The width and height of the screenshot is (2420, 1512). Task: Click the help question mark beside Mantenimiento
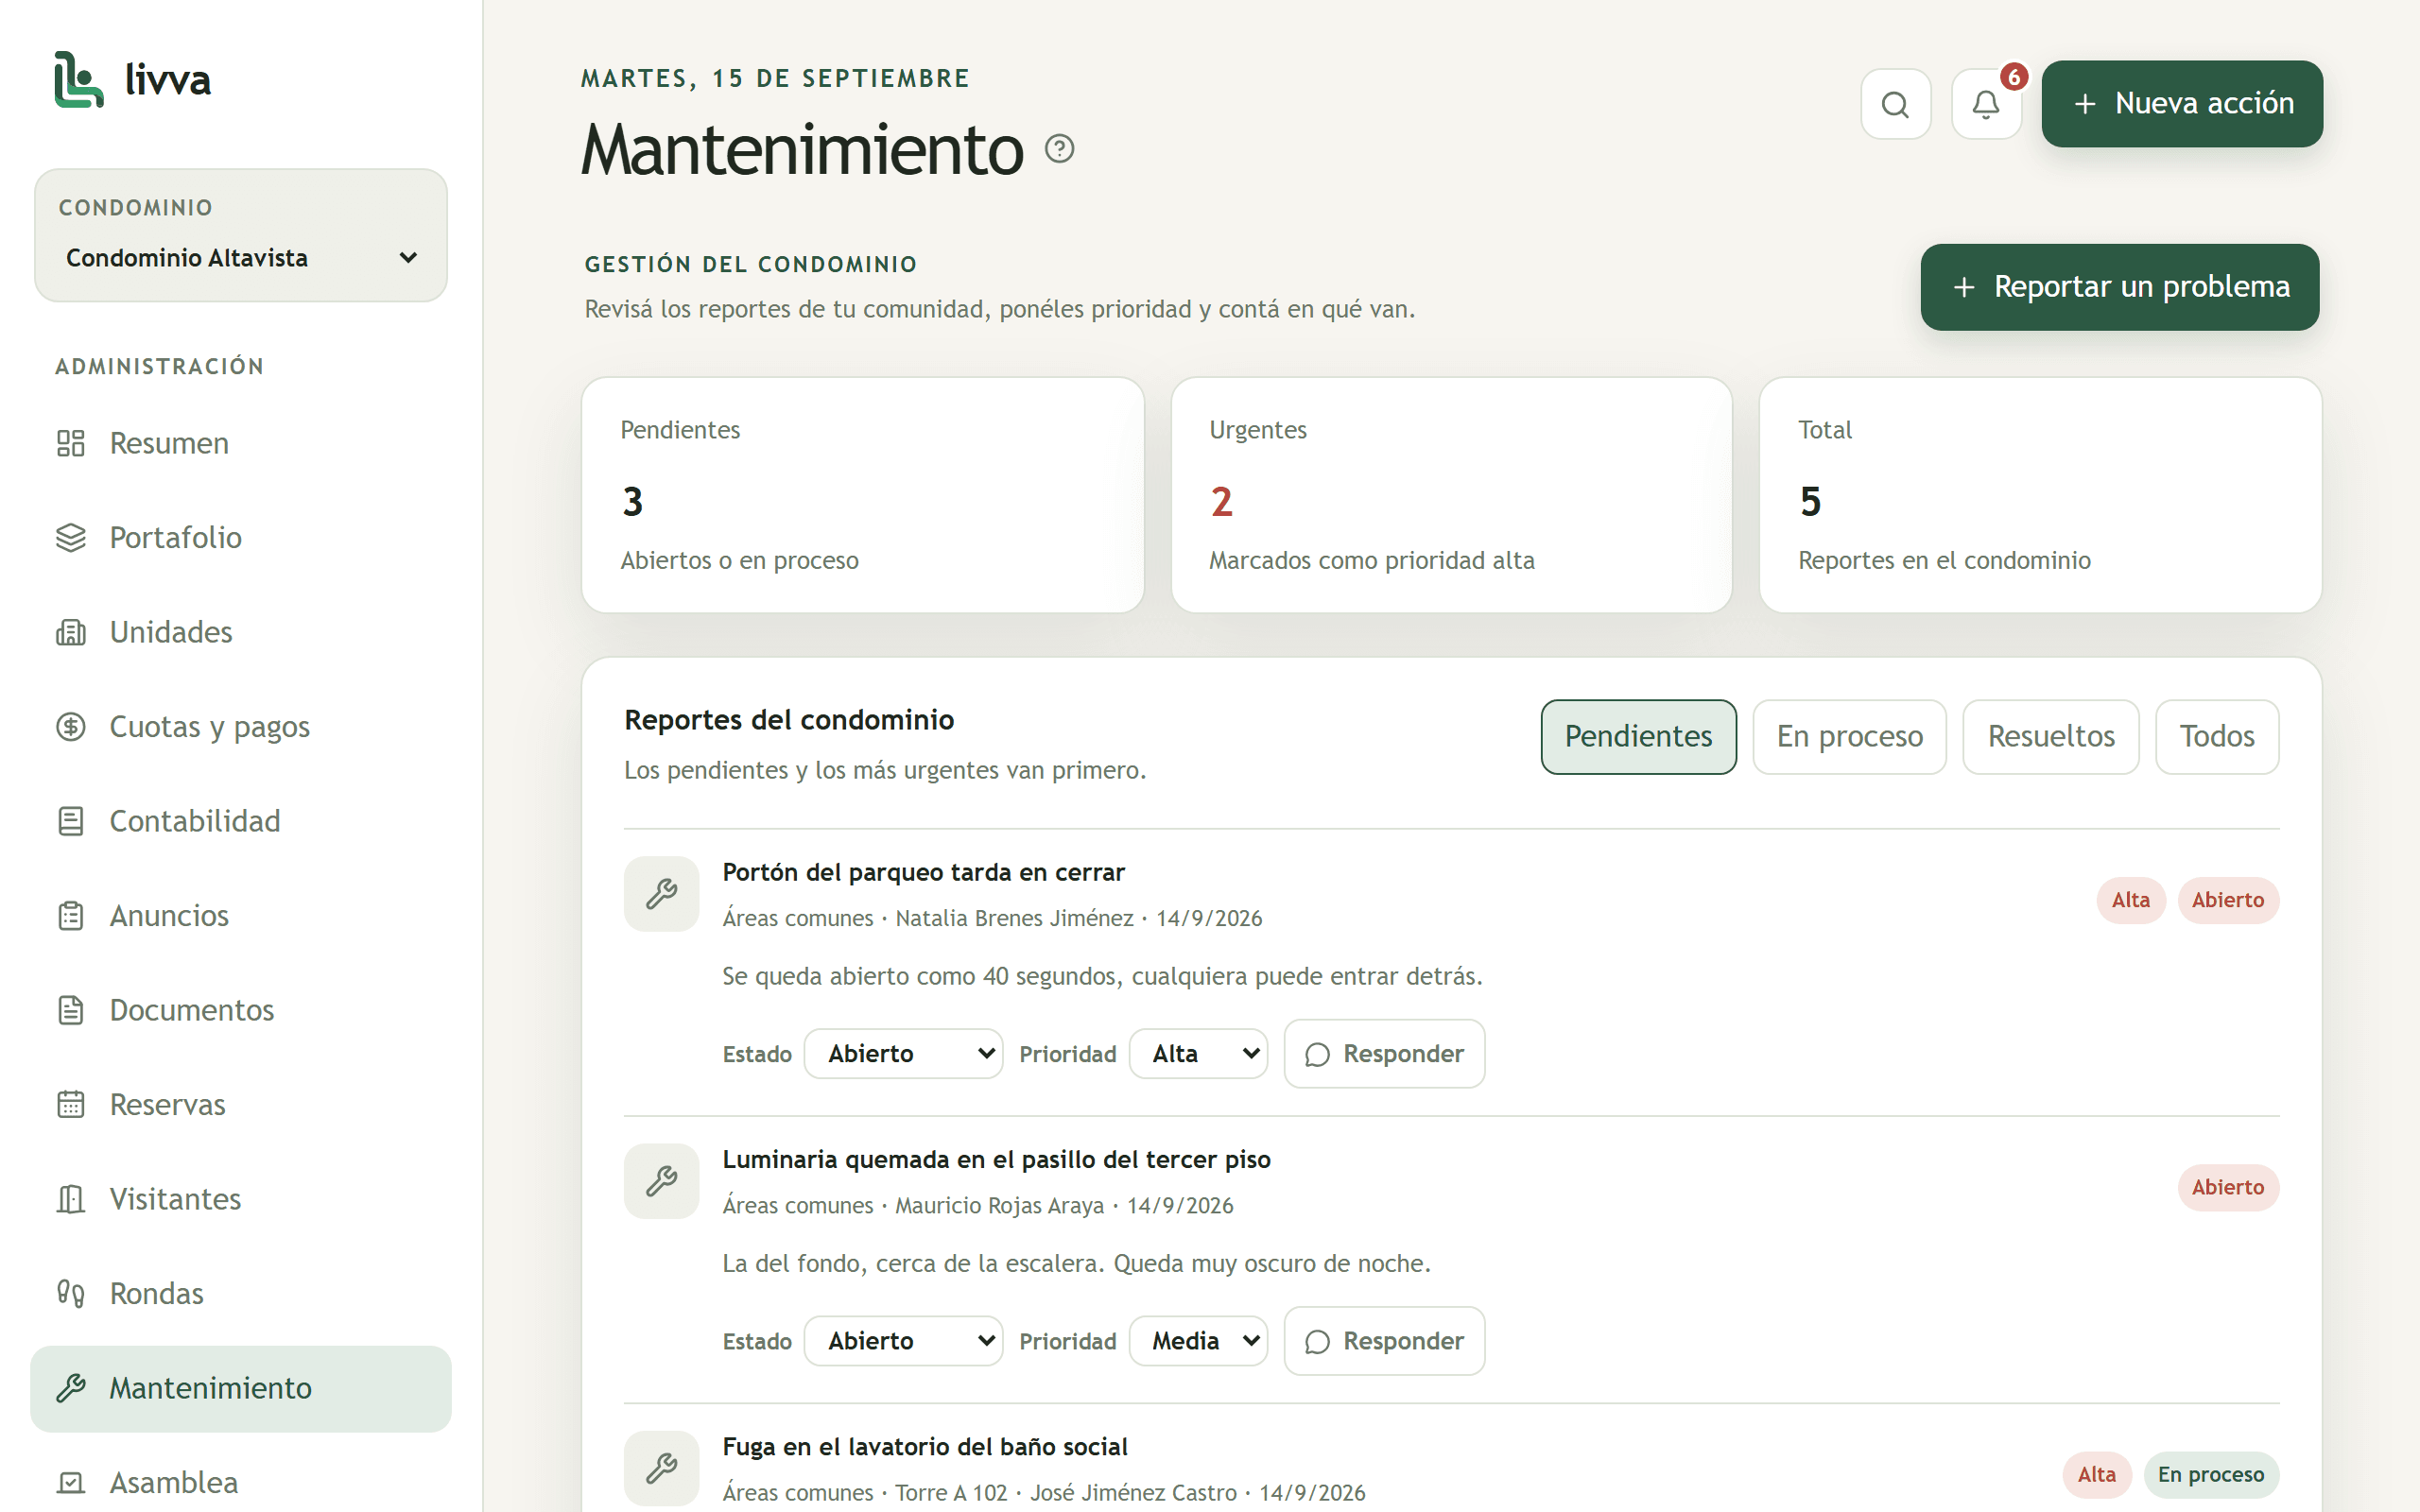(x=1059, y=148)
